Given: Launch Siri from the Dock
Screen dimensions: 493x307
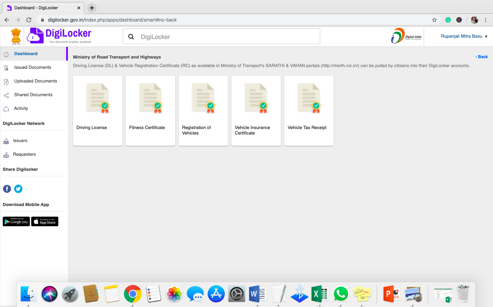Looking at the screenshot, I should (49, 294).
